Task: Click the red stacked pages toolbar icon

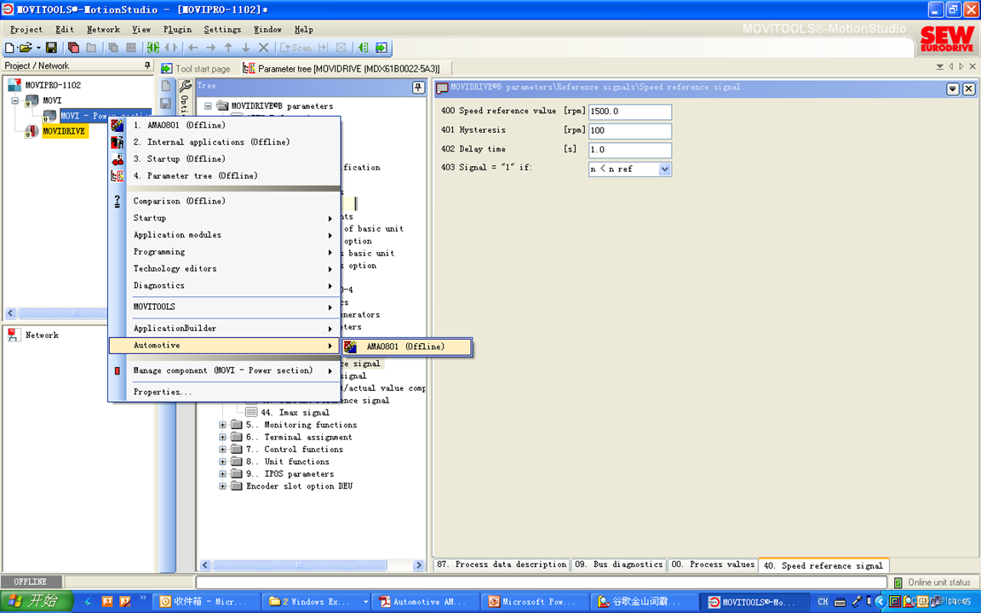Action: [x=73, y=48]
